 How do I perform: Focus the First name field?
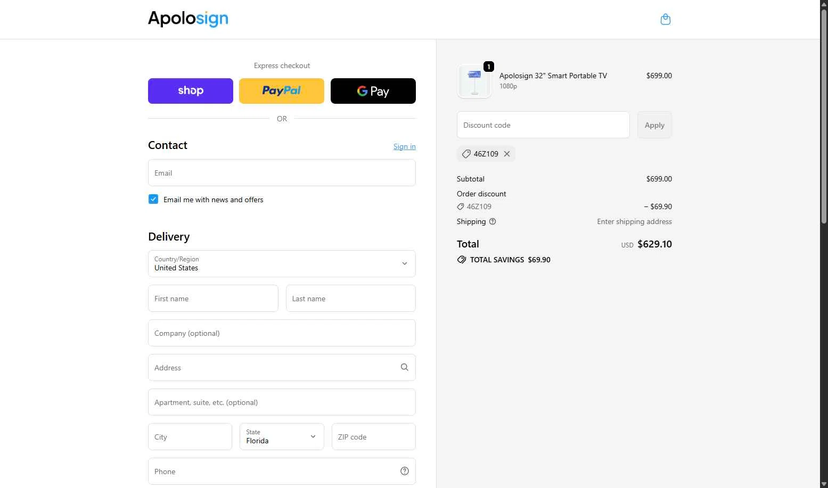click(x=213, y=299)
